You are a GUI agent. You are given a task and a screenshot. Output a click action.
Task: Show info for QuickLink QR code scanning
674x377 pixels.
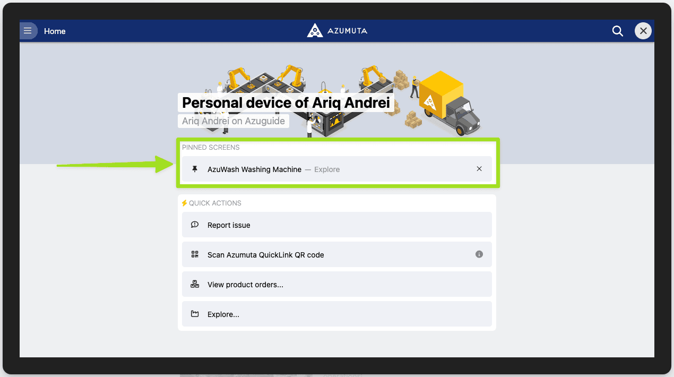[479, 254]
